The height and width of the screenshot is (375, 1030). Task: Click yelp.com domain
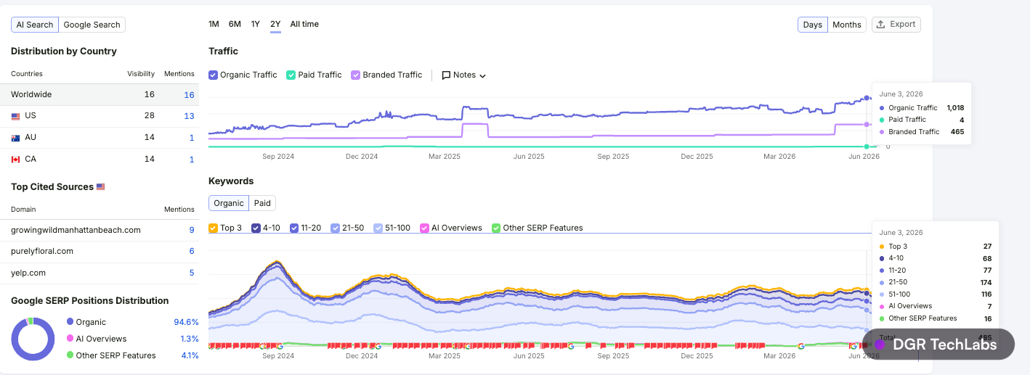tap(28, 273)
